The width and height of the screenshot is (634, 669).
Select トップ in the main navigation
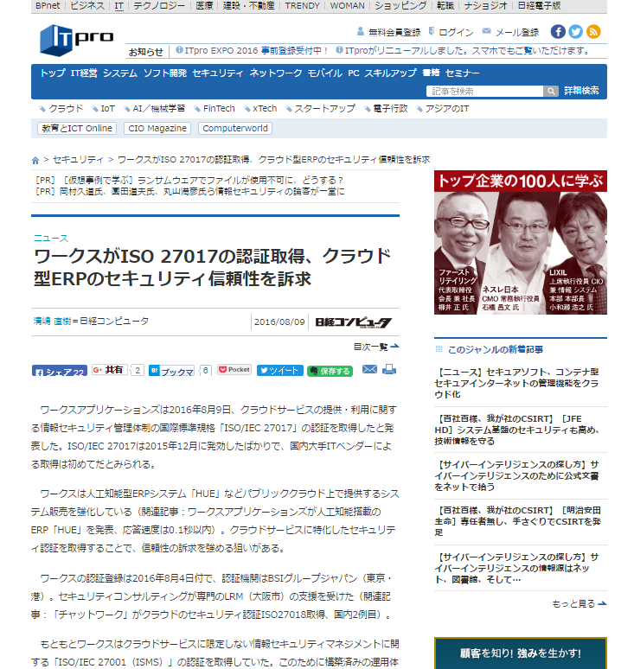click(x=53, y=73)
